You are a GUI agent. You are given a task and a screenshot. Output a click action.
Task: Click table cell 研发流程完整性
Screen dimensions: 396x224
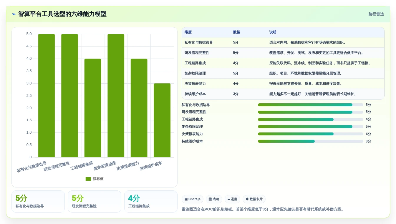click(x=197, y=53)
